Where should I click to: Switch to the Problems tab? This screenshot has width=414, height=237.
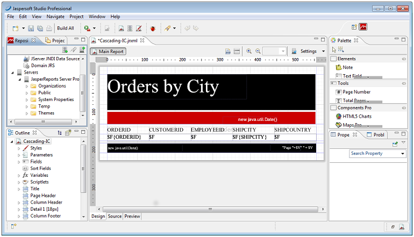[375, 134]
